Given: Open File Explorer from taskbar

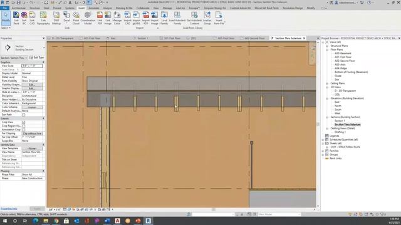Looking at the screenshot, I should pyautogui.click(x=46, y=221).
